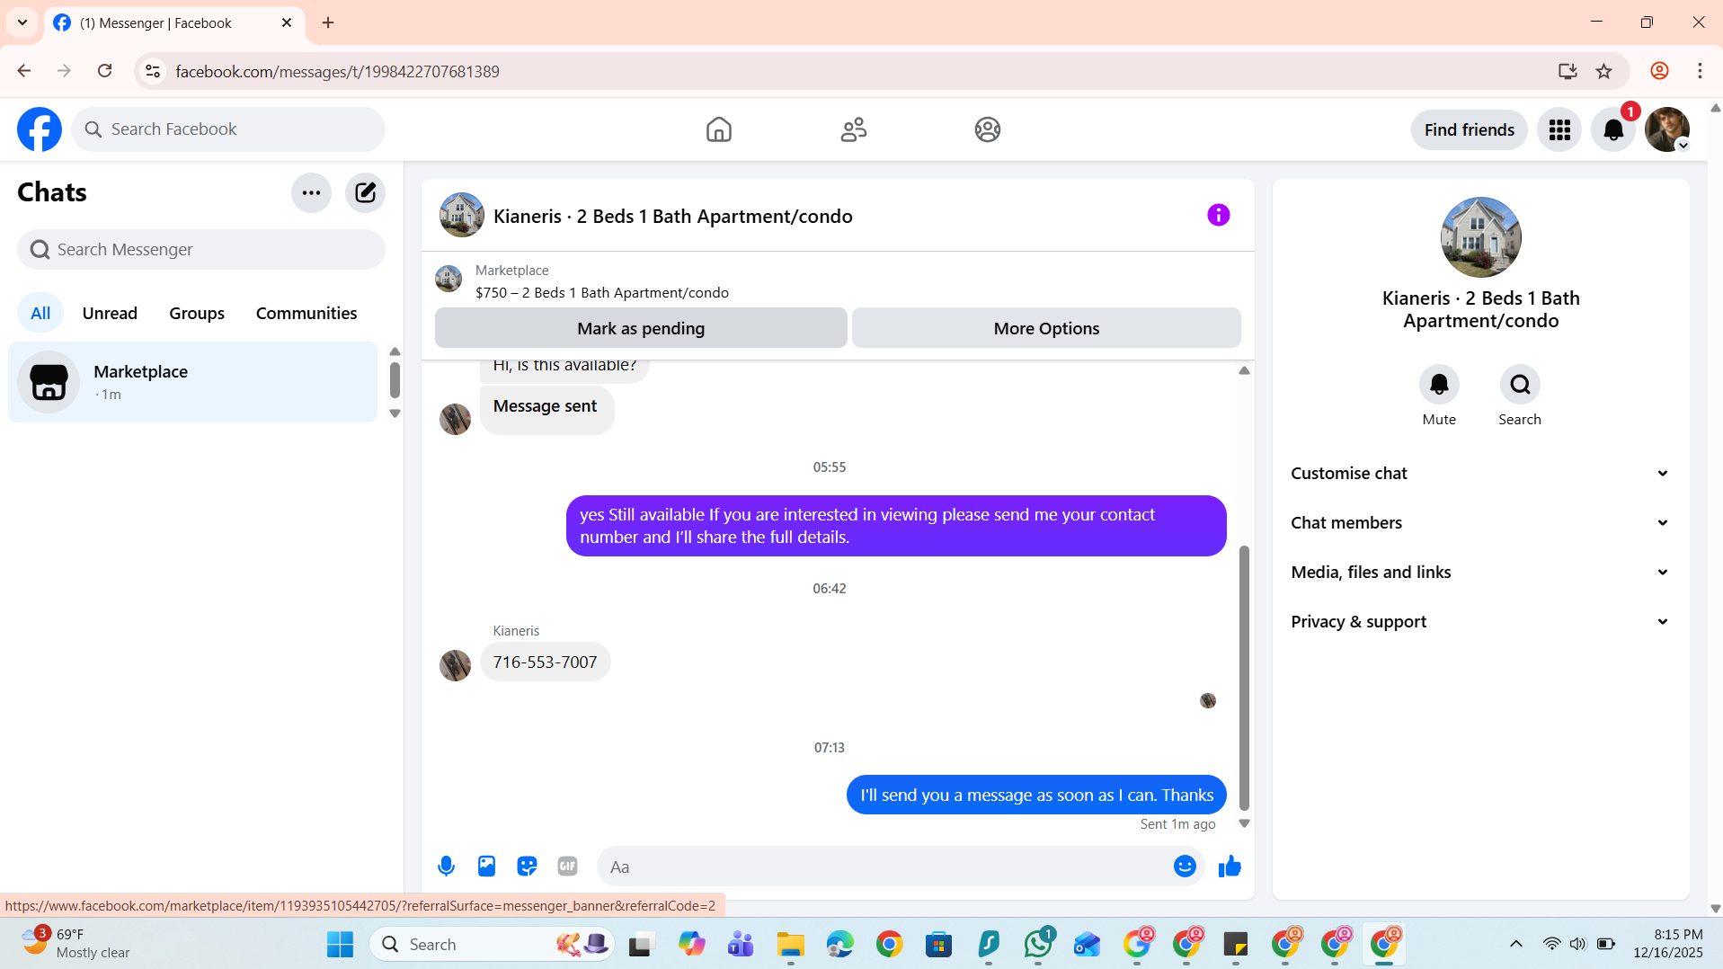Choose a sticker with the sticker icon
The height and width of the screenshot is (969, 1723).
[527, 867]
